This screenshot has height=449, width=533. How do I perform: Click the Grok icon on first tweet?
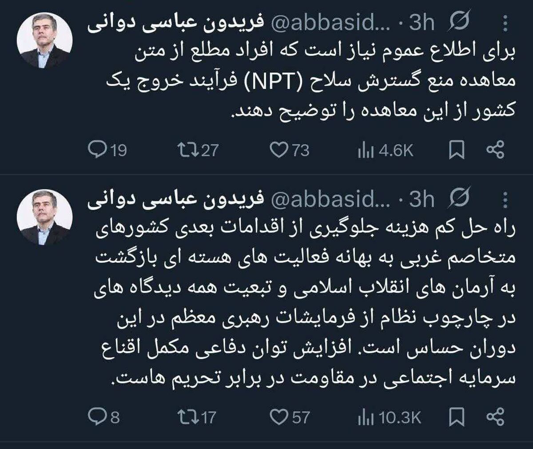click(459, 22)
